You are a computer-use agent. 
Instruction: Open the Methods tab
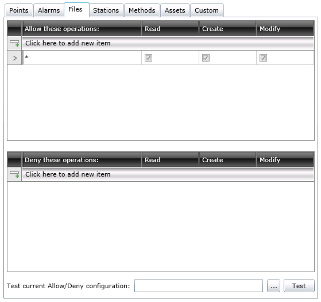142,10
